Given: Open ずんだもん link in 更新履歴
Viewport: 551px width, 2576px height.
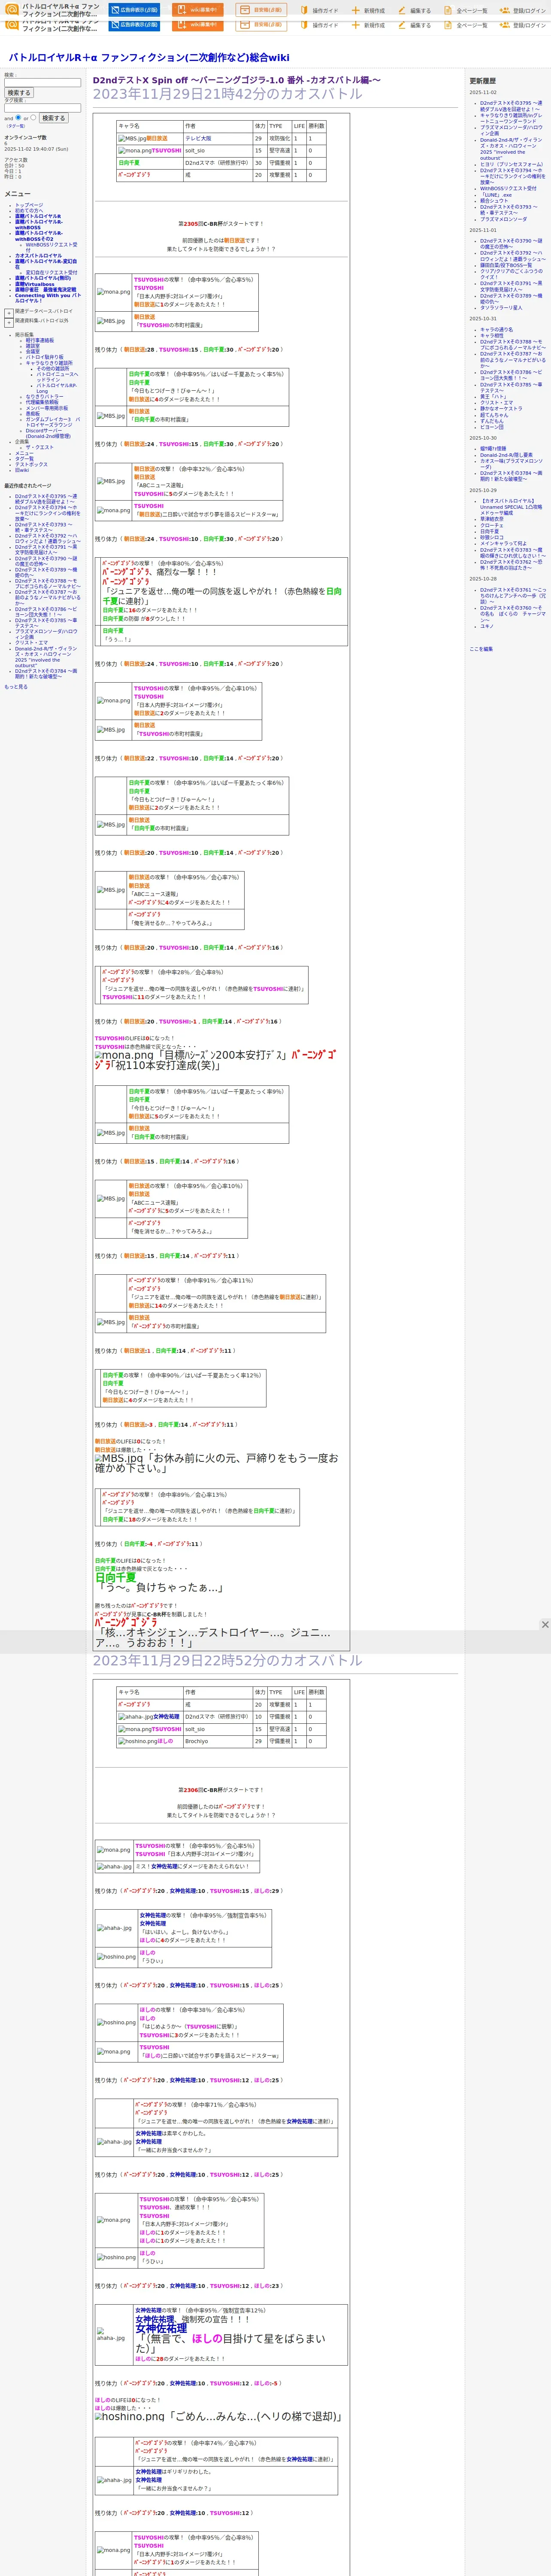Looking at the screenshot, I should coord(492,421).
